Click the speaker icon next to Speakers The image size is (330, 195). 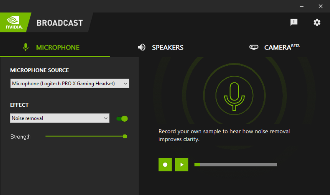pyautogui.click(x=141, y=47)
